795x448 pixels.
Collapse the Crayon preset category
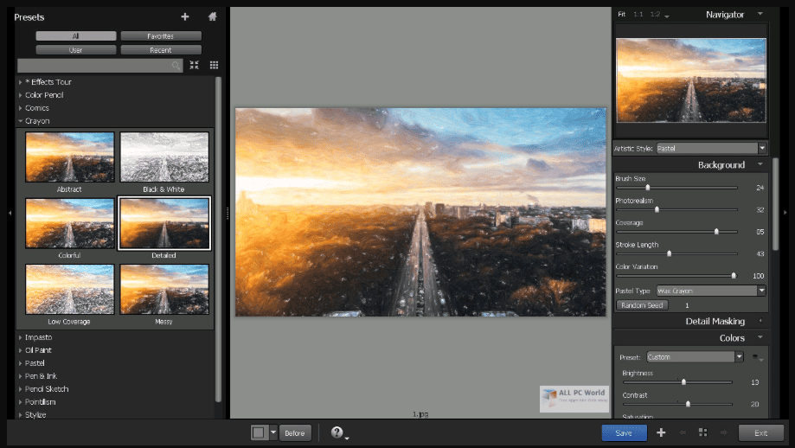(20, 121)
